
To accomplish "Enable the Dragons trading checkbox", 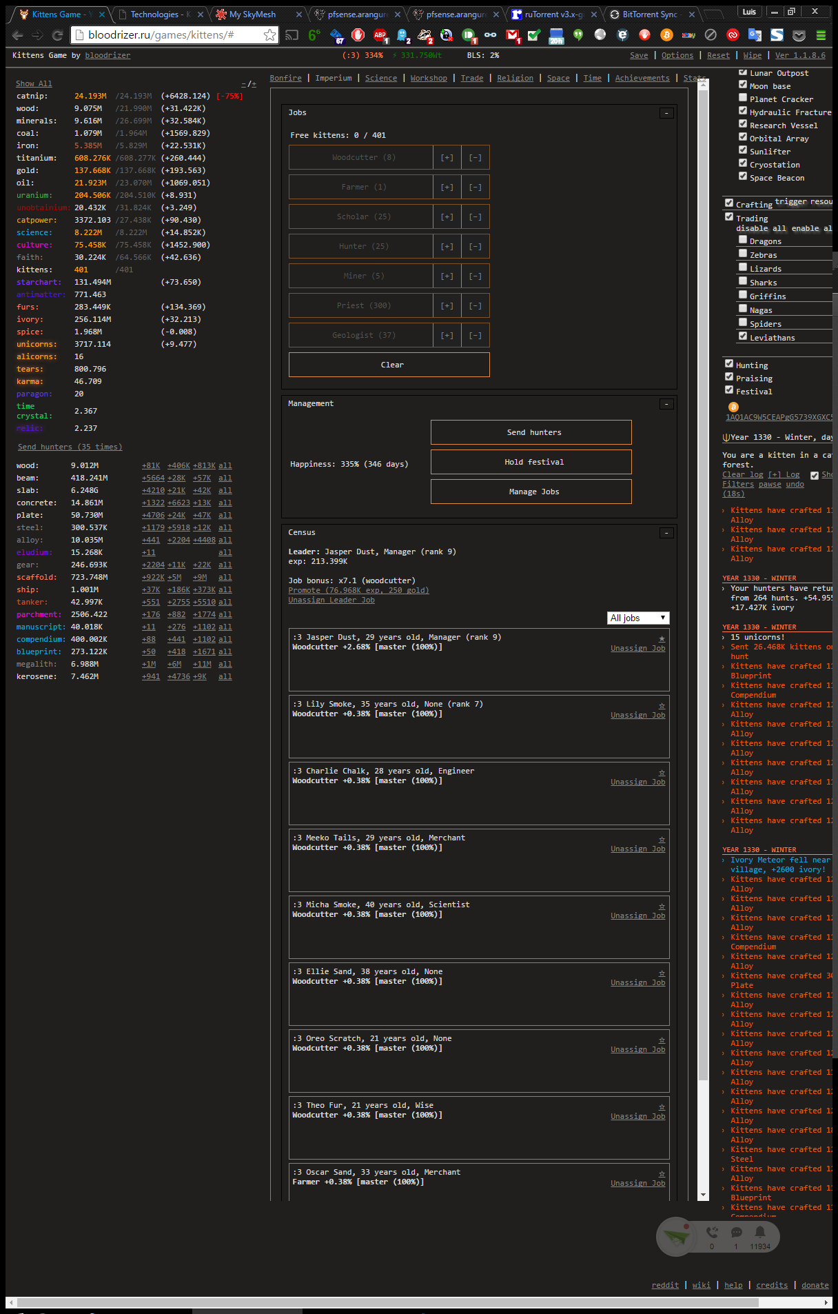I will point(743,240).
